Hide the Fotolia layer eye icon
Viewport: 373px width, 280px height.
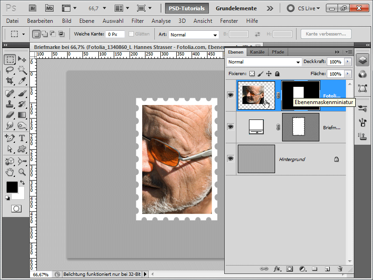(230, 95)
